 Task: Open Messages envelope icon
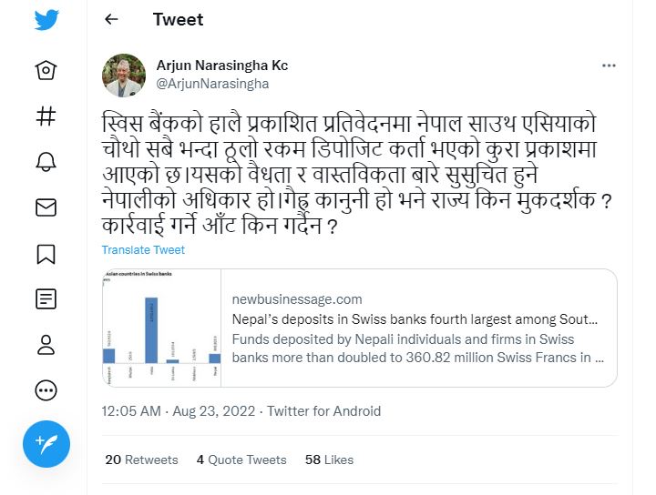pyautogui.click(x=46, y=208)
